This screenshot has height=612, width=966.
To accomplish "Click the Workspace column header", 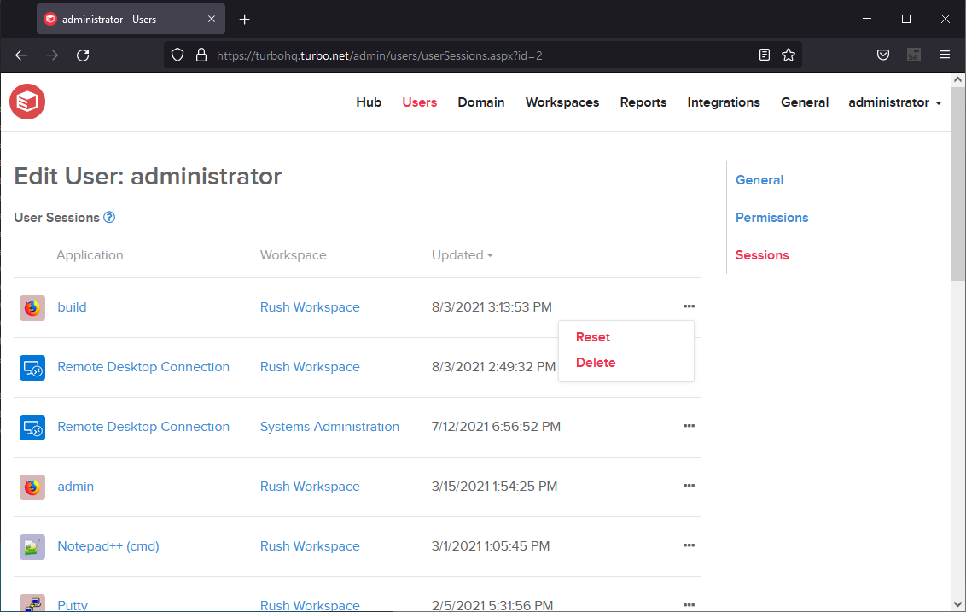I will (x=294, y=255).
